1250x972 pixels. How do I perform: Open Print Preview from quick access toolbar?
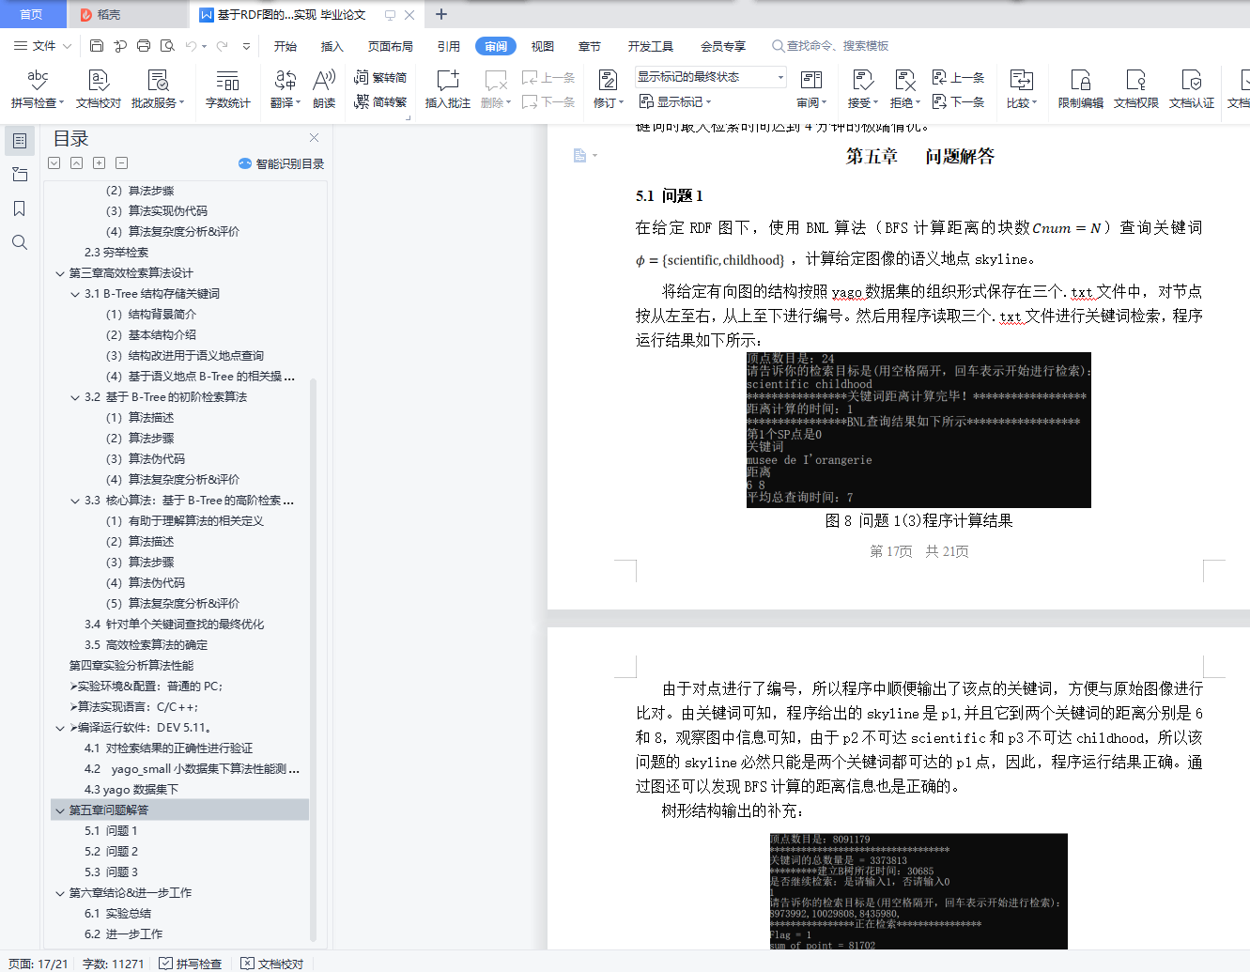[x=167, y=45]
